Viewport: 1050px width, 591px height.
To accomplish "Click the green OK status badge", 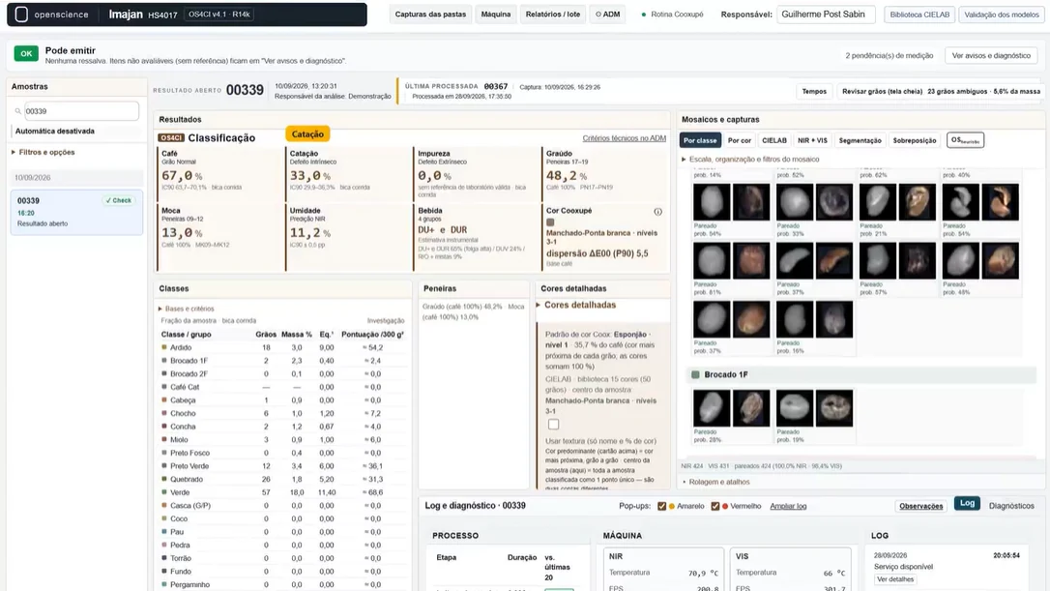I will click(26, 53).
